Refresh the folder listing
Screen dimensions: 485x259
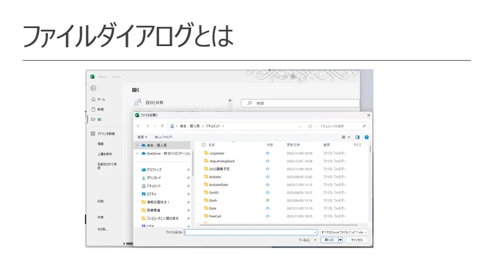[x=310, y=126]
